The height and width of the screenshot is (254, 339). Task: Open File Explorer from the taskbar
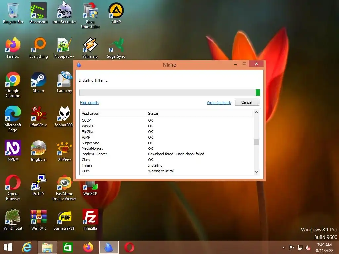click(47, 247)
